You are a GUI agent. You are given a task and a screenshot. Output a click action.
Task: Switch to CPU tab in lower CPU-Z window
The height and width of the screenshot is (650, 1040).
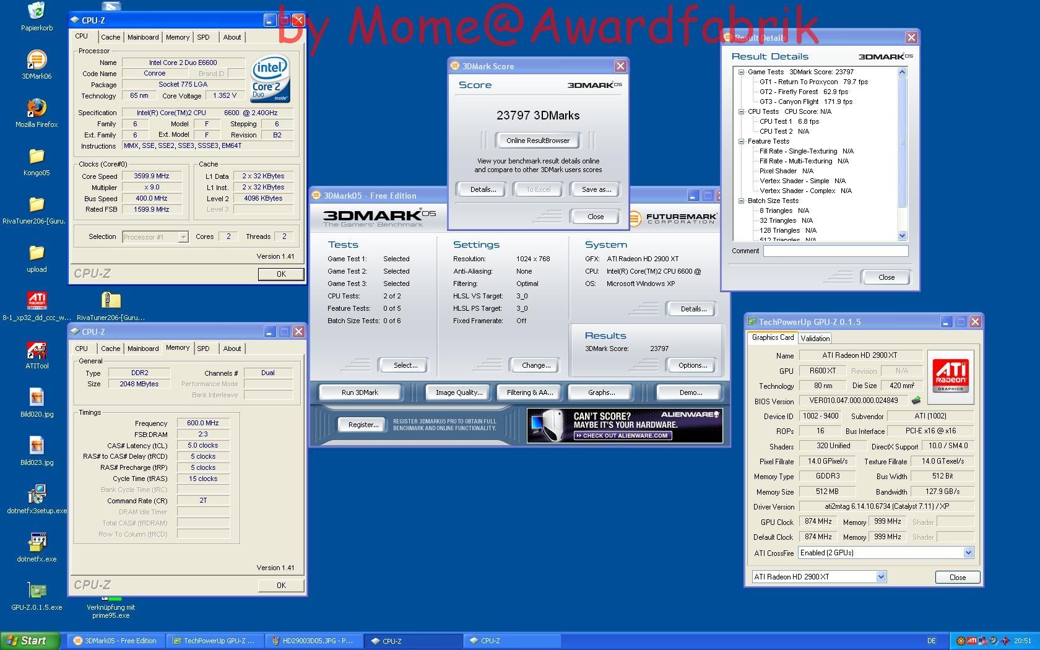tap(82, 349)
